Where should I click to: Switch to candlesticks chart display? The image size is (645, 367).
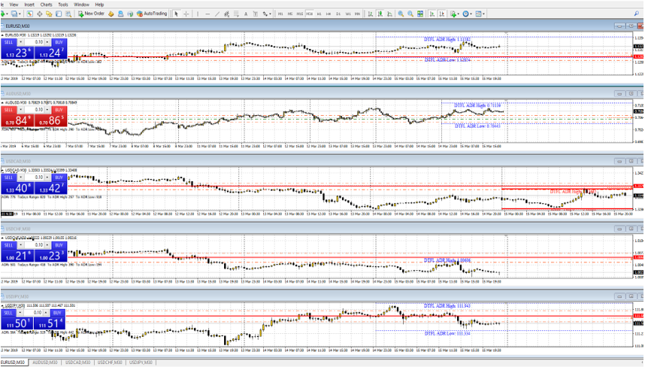(380, 14)
